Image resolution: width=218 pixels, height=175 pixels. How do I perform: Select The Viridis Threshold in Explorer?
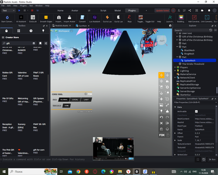pyautogui.click(x=193, y=64)
